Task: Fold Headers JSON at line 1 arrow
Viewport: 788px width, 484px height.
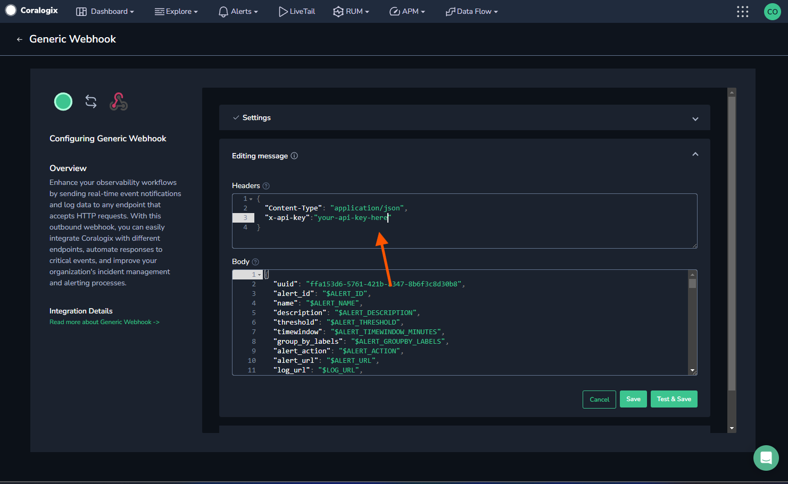Action: 251,199
